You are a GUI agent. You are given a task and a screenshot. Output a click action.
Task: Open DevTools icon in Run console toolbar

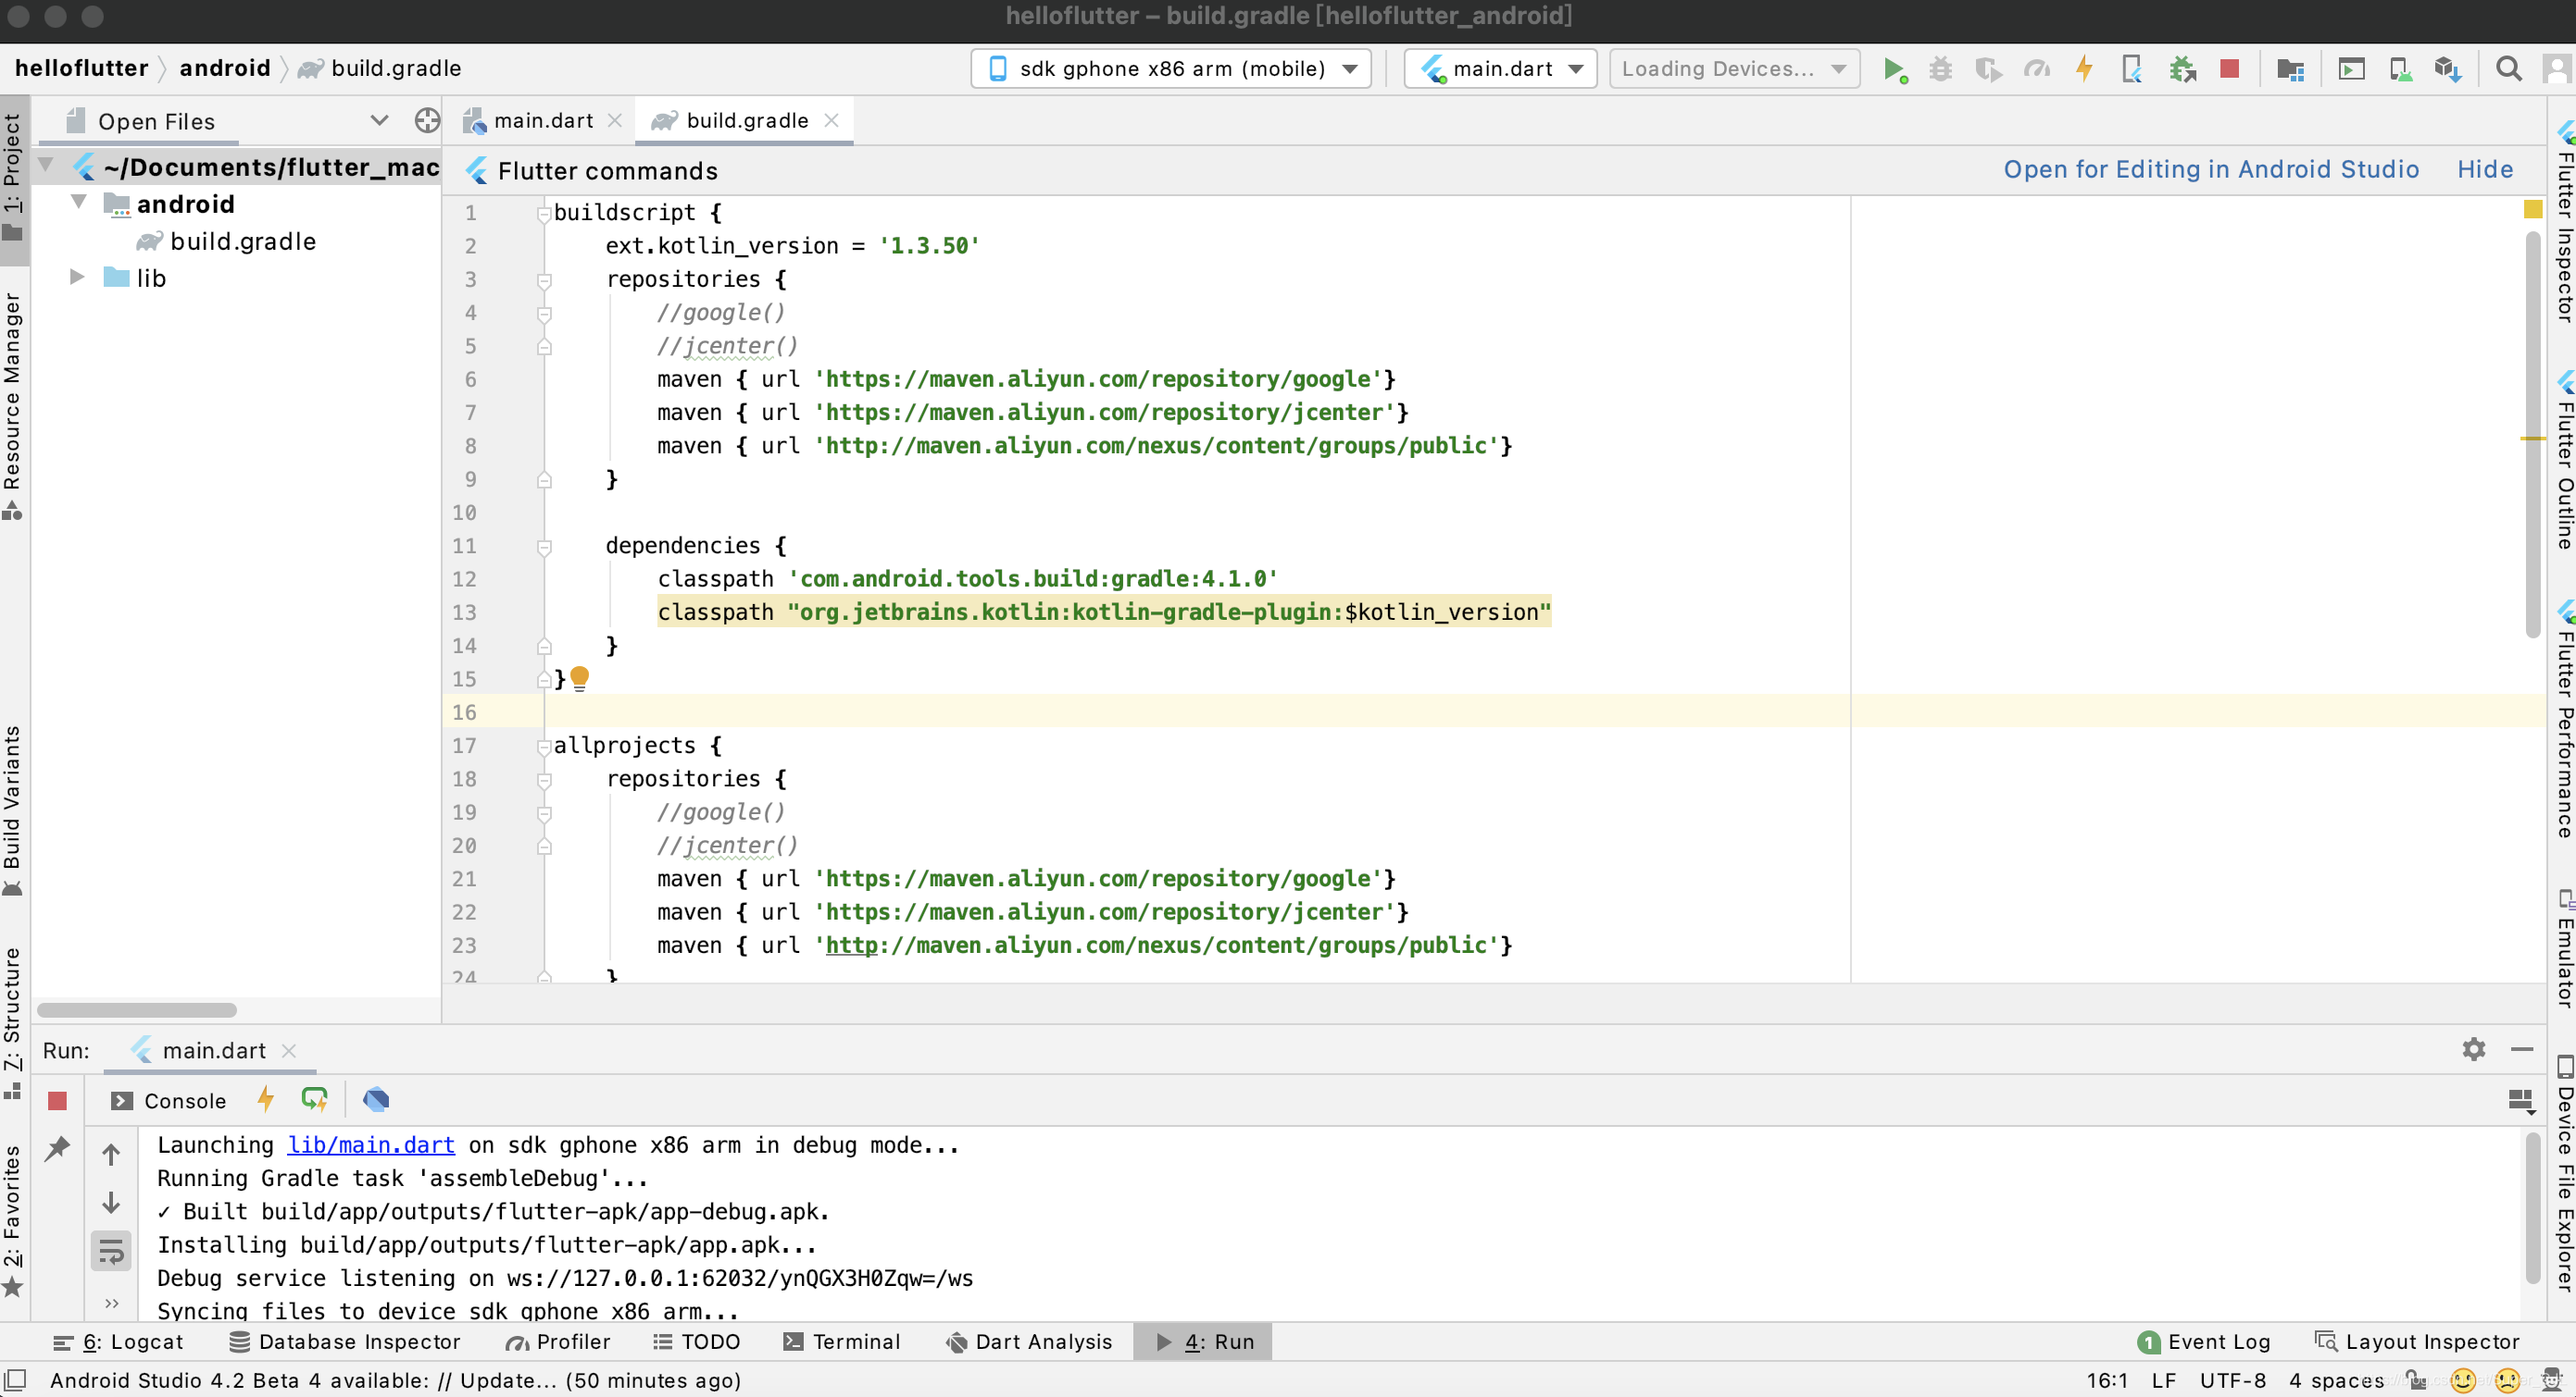tap(376, 1100)
